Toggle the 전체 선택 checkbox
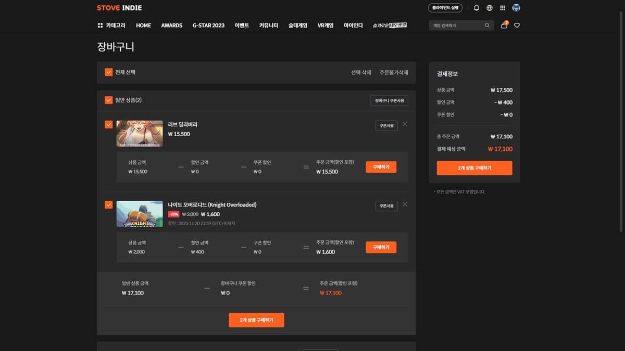Viewport: 625px width, 351px height. click(x=108, y=72)
